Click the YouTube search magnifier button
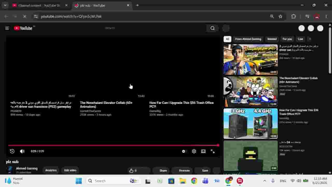332x187 pixels. pos(212,28)
